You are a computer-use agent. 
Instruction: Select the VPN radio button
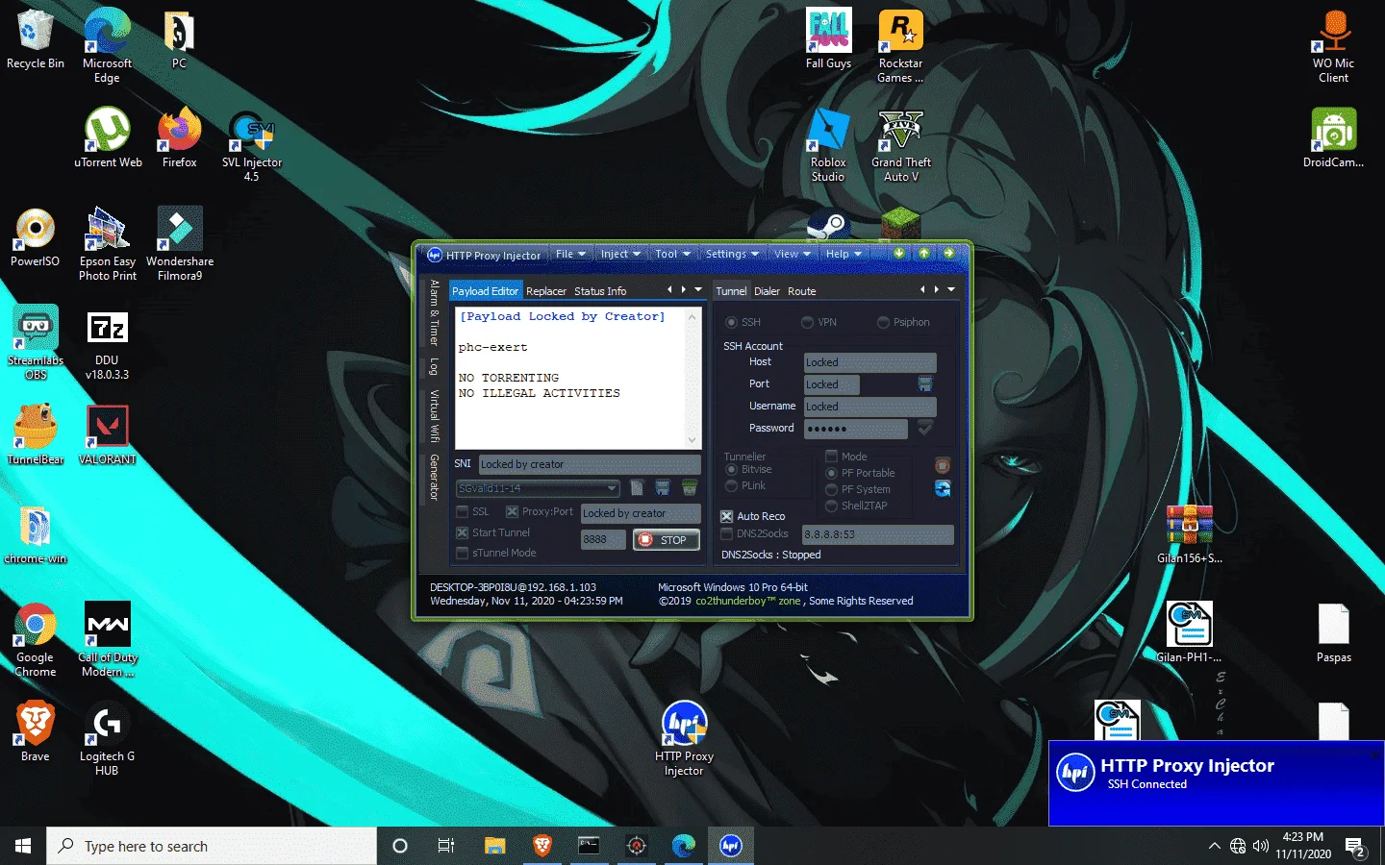[x=808, y=322]
